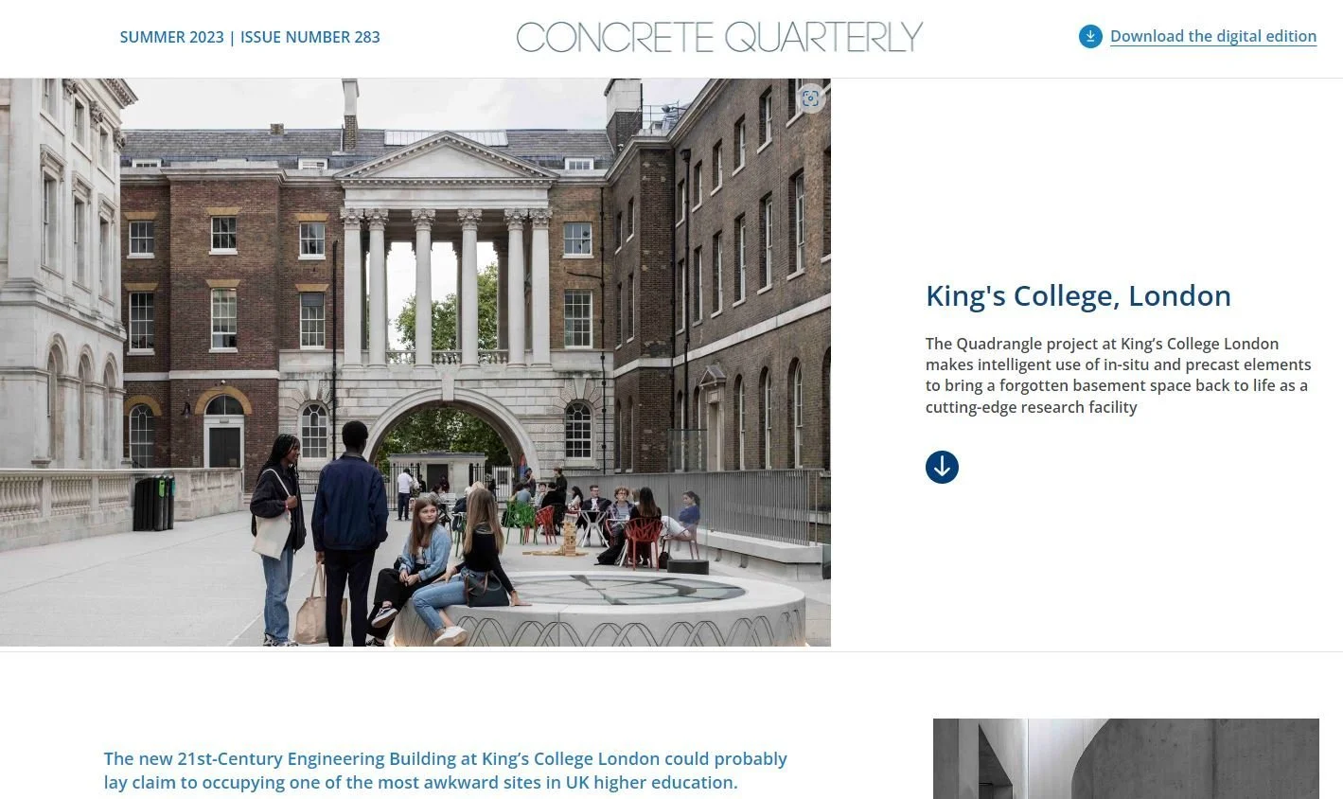The width and height of the screenshot is (1343, 799).
Task: Click the round concrete bench in the photo
Action: pos(598,610)
